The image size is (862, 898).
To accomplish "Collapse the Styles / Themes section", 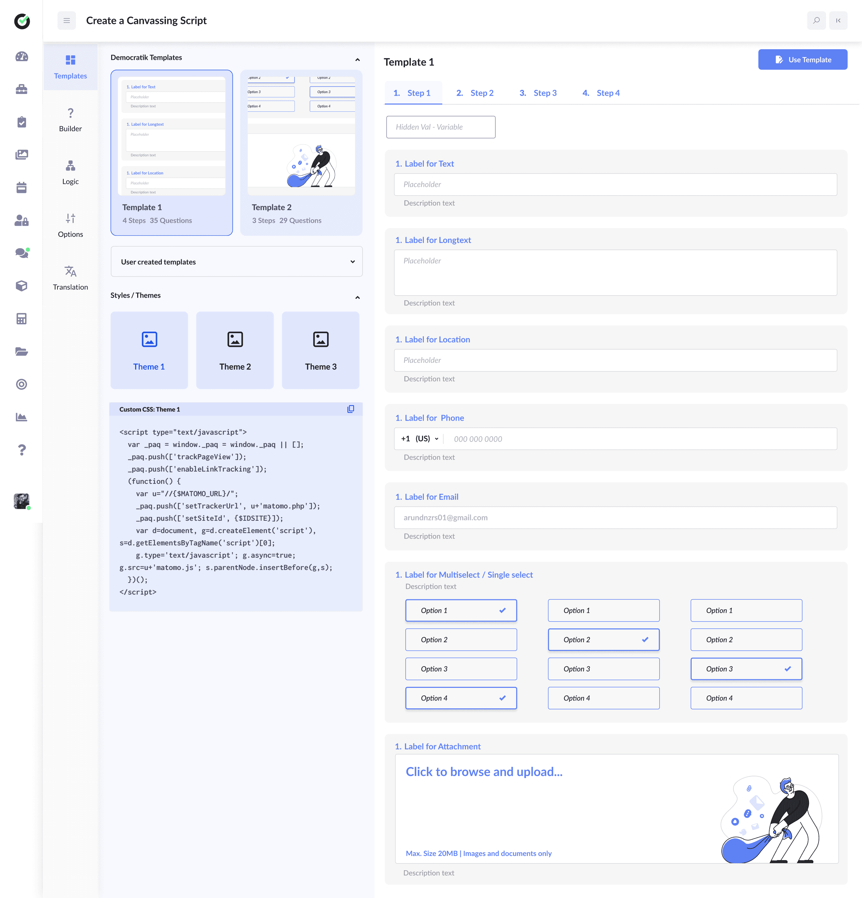I will click(x=357, y=297).
